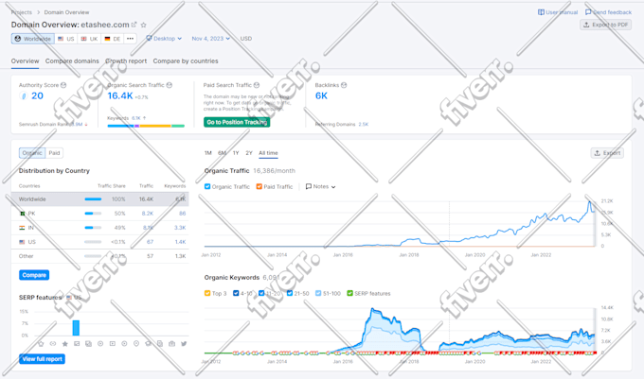Screen dimensions: 644x379
Task: Open the Desktop device dropdown
Action: click(x=164, y=39)
